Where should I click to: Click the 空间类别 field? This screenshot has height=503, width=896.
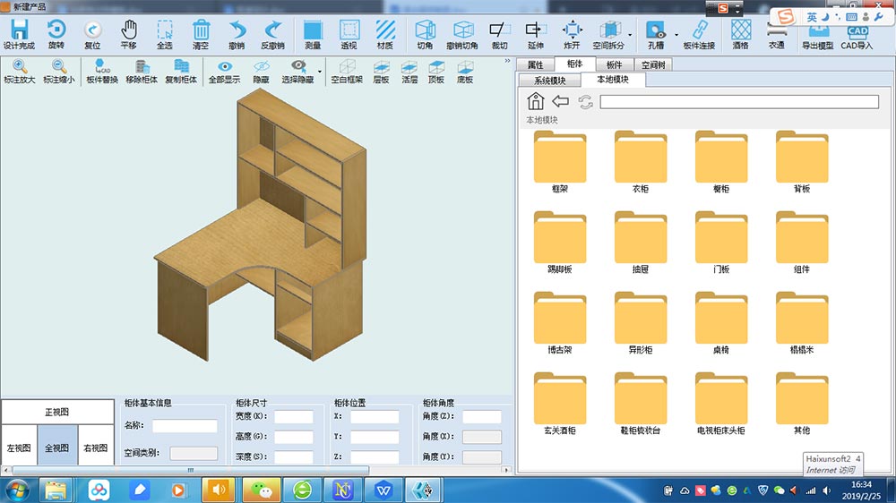point(194,453)
